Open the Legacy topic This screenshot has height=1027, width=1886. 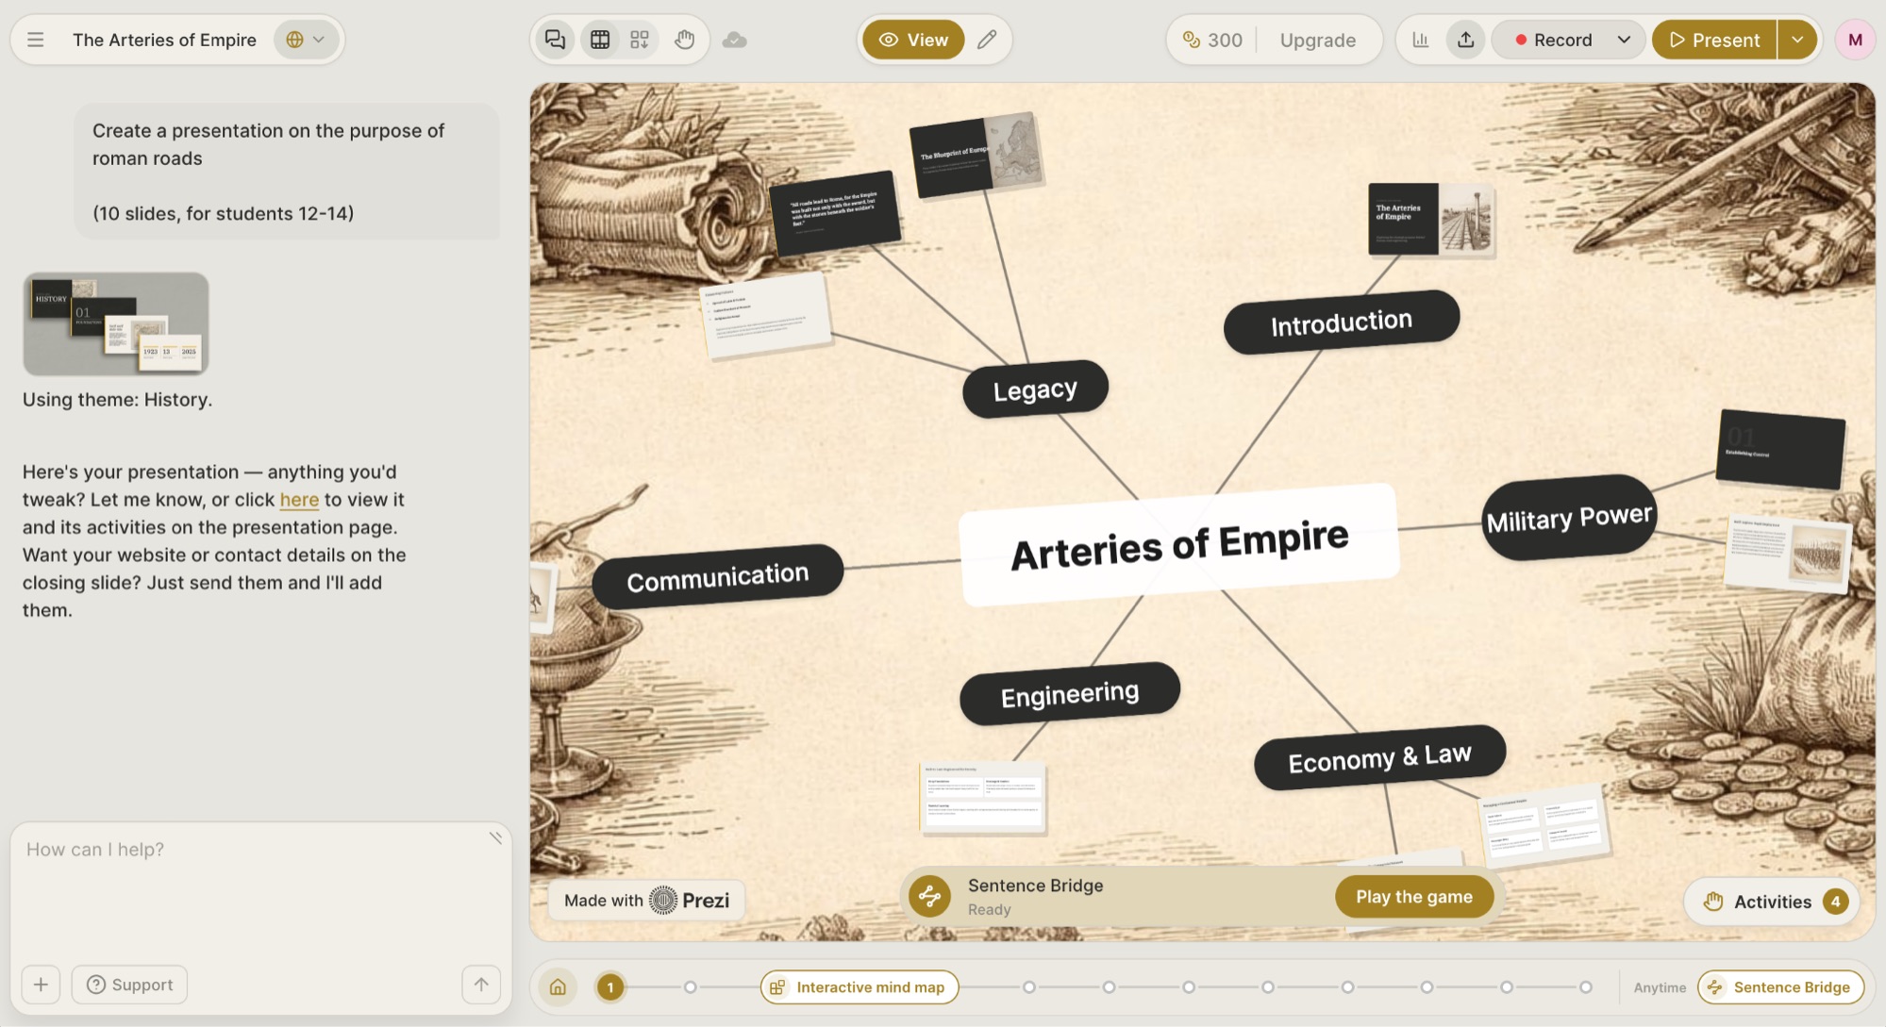[1035, 389]
